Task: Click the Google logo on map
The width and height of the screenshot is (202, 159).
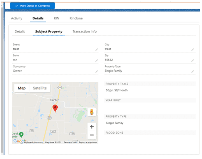Action: 20,141
